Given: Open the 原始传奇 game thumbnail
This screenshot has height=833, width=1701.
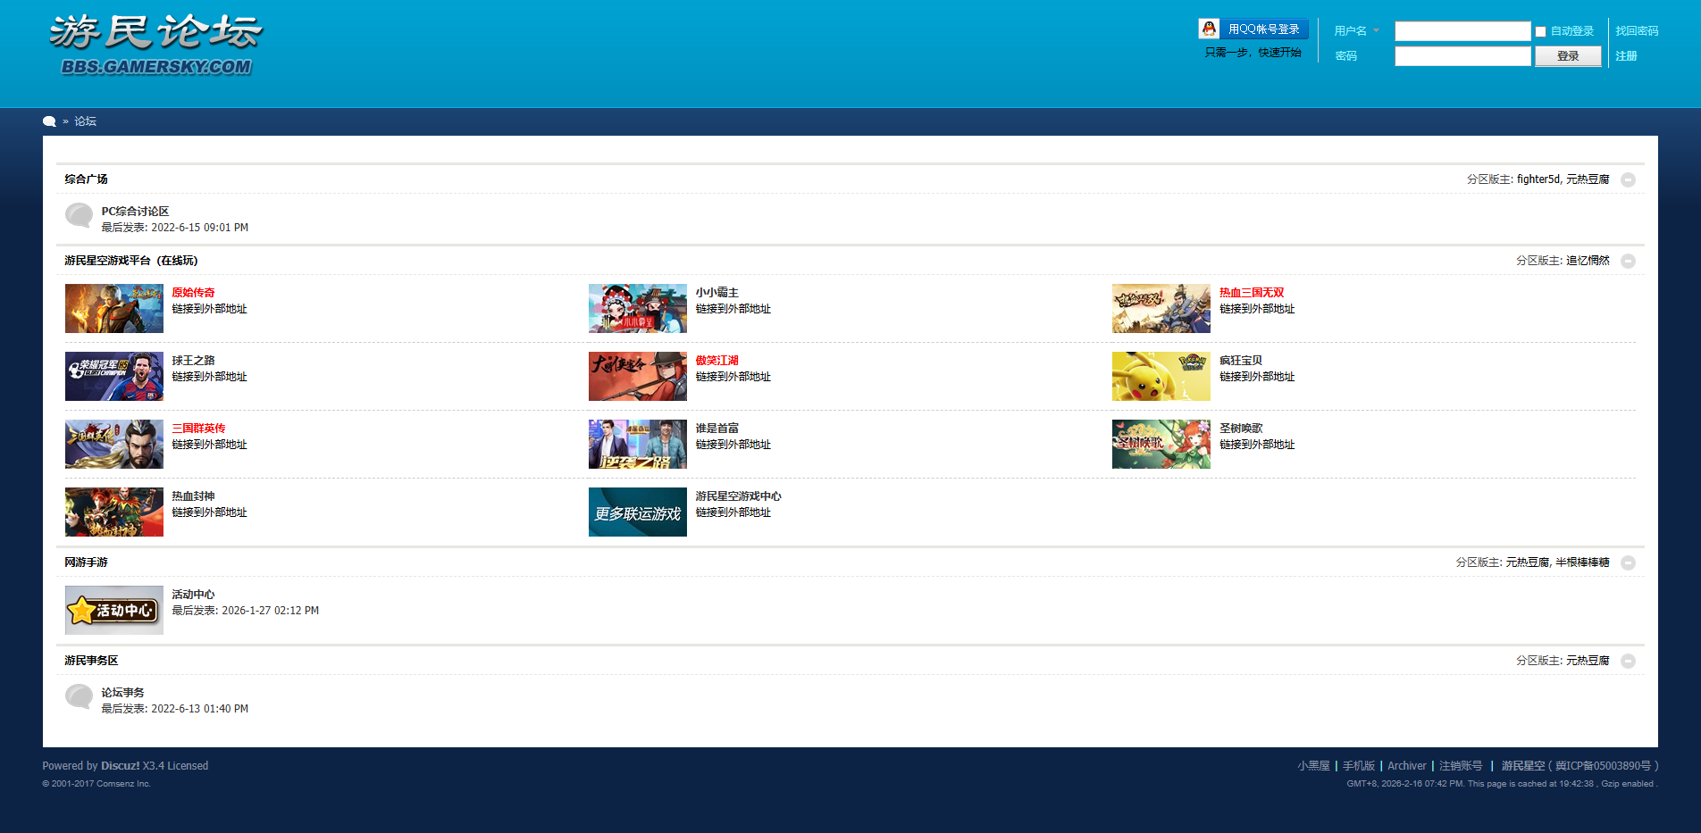Looking at the screenshot, I should click(x=114, y=308).
